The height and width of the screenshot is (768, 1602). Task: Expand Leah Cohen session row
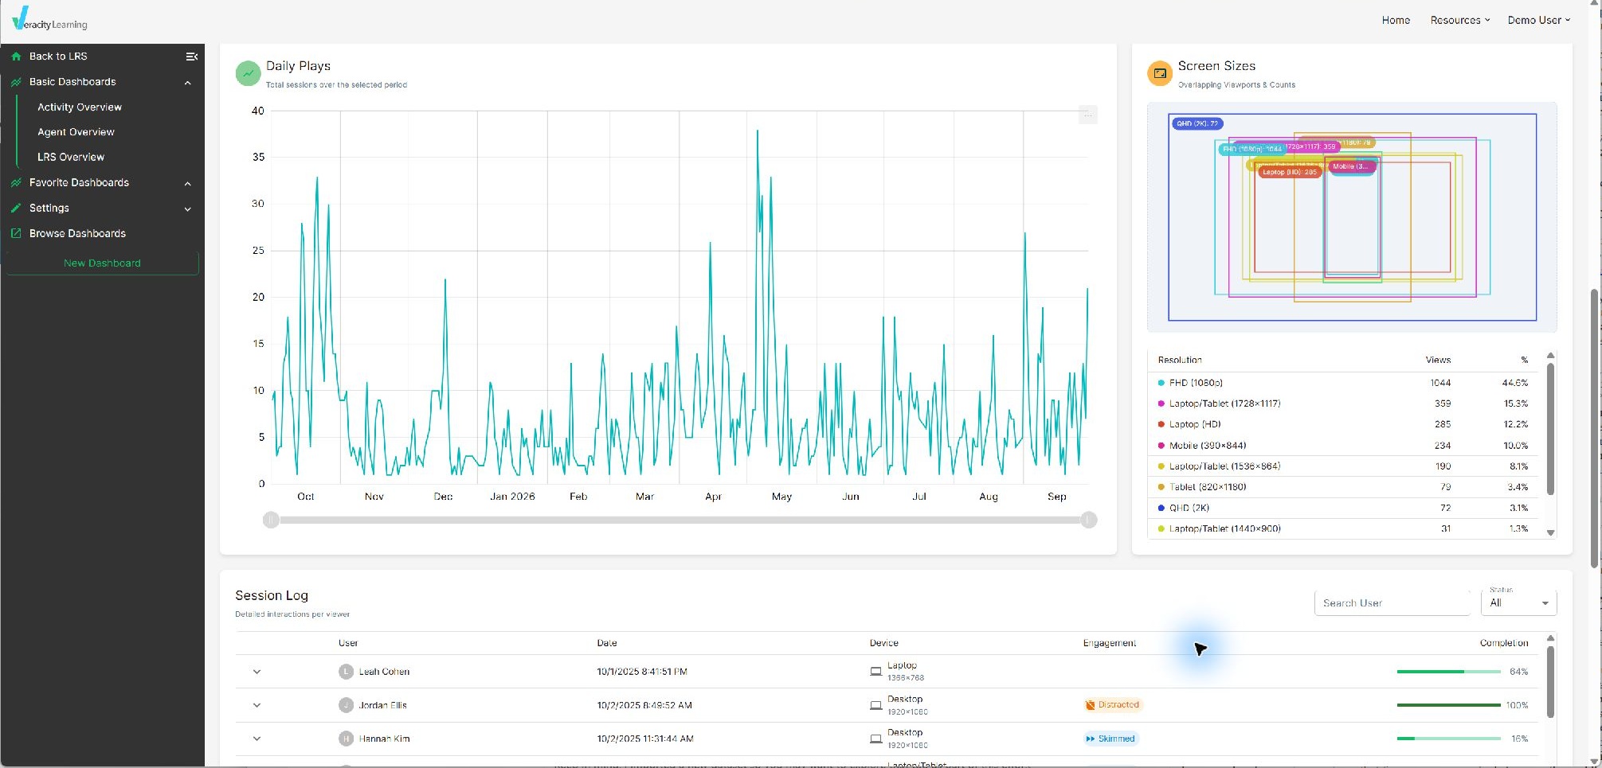257,672
